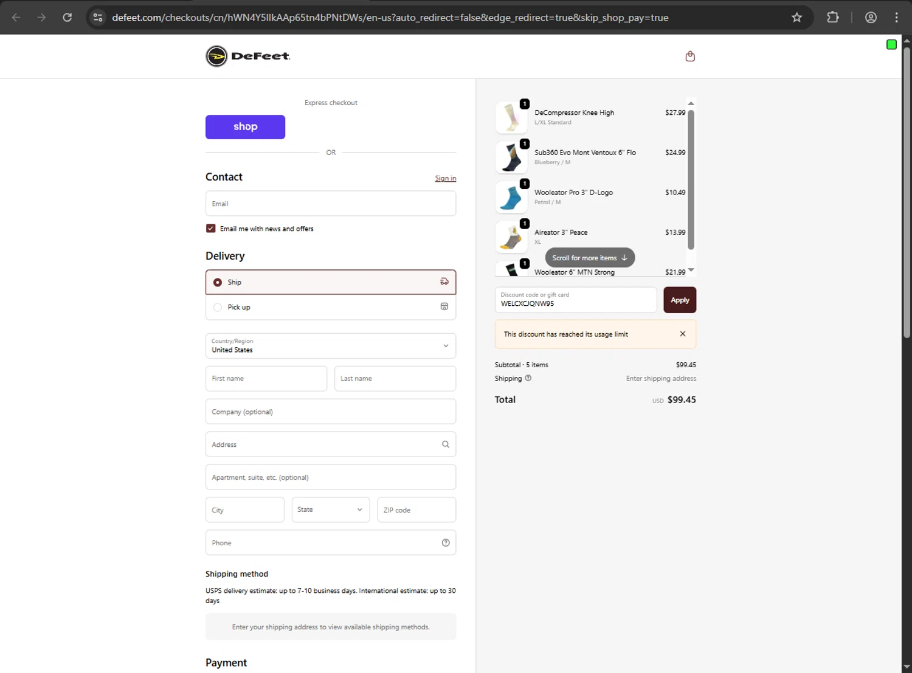Click the 'Express checkout' label
The image size is (912, 673).
coord(331,103)
